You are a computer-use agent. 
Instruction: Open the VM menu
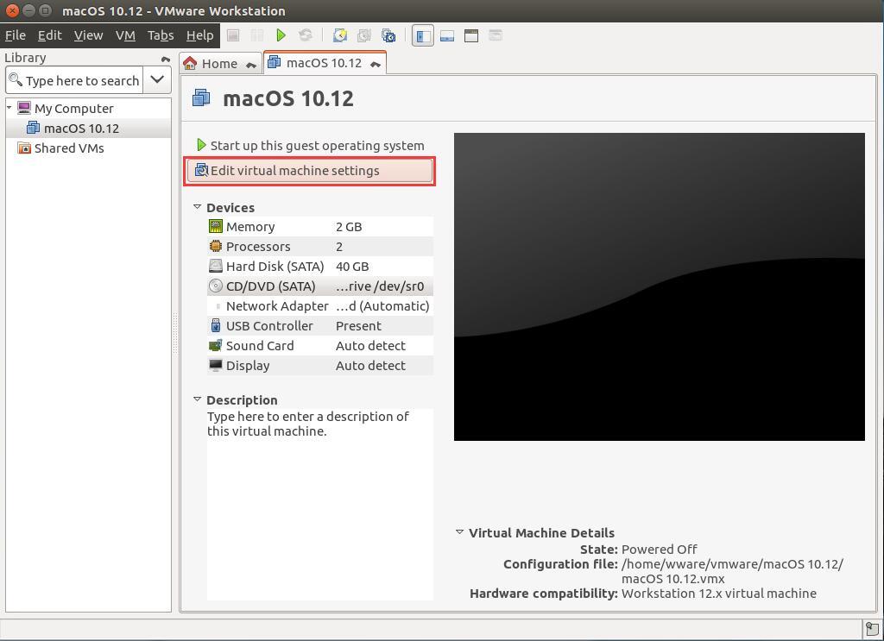tap(125, 35)
